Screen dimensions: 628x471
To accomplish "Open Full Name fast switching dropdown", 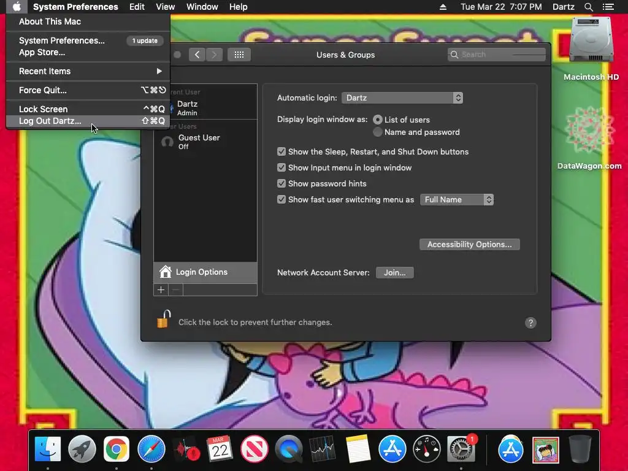I will [x=456, y=199].
